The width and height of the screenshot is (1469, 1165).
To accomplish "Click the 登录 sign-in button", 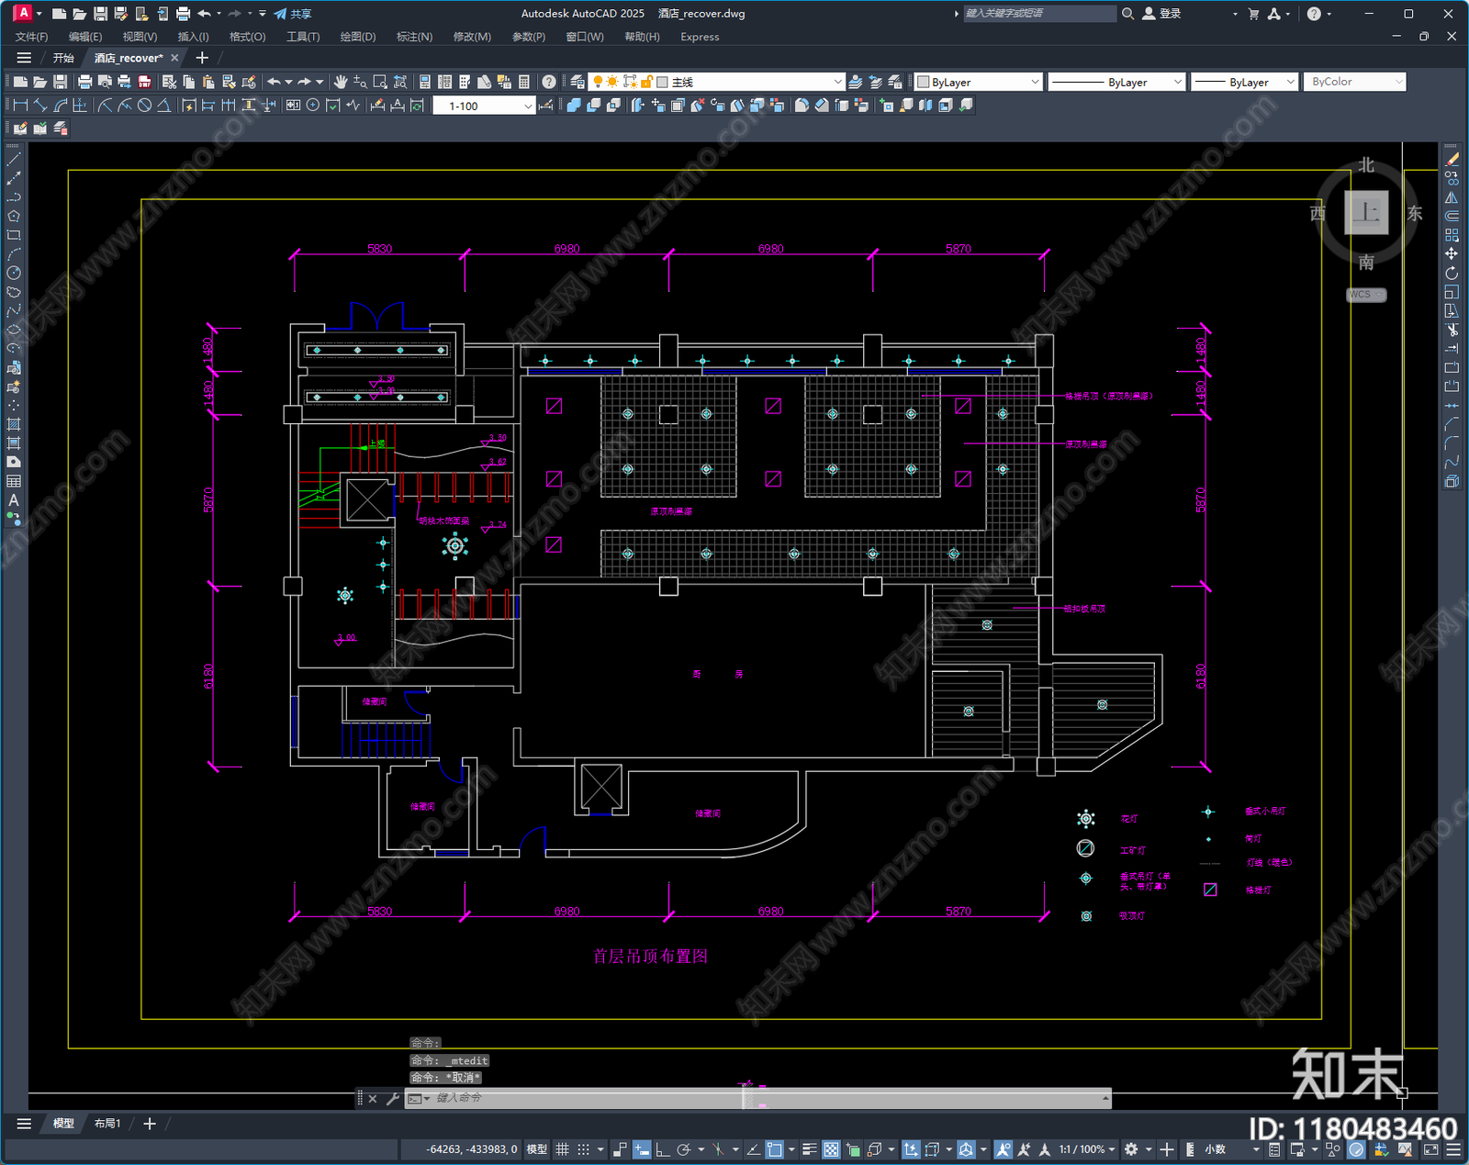I will tap(1162, 14).
